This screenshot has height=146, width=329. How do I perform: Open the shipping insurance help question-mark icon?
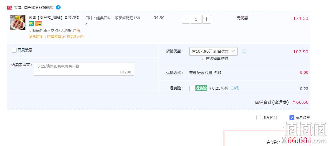click(237, 88)
